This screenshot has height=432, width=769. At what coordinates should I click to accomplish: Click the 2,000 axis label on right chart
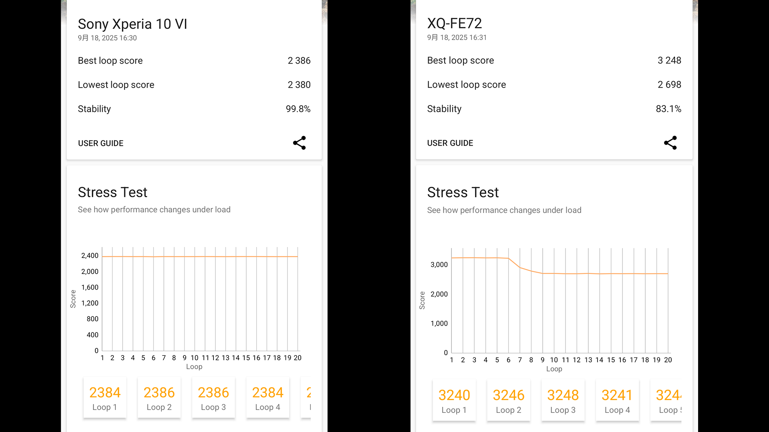click(x=439, y=294)
